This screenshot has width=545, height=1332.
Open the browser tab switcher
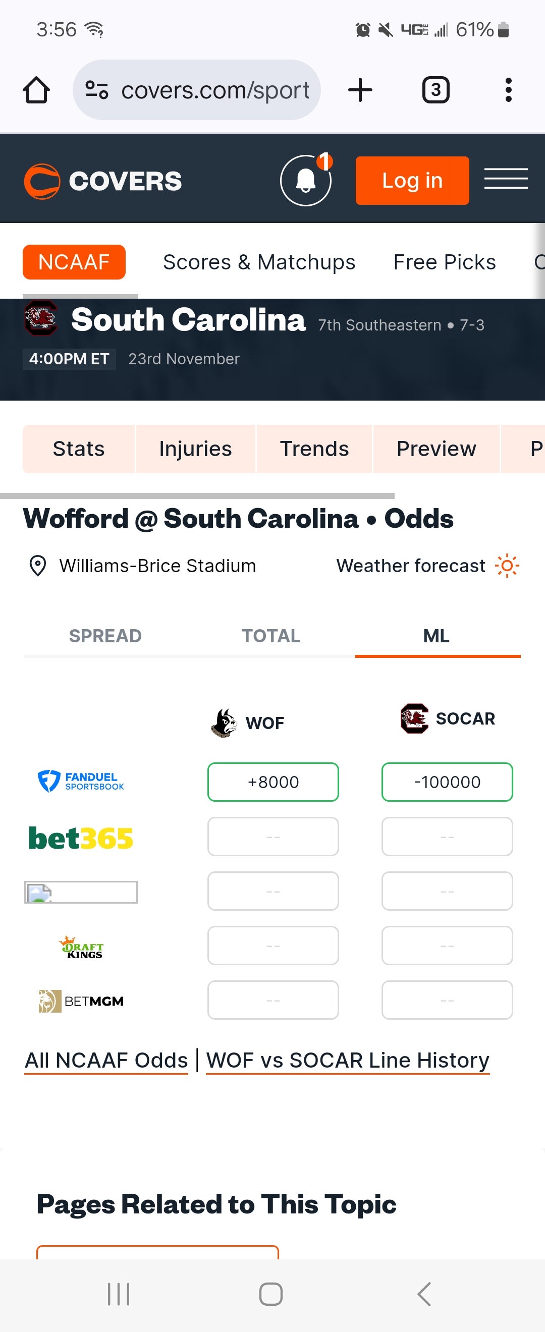coord(435,89)
